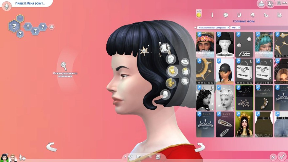
Task: Rotate the Sim with the left arrow
Action: tap(51, 147)
